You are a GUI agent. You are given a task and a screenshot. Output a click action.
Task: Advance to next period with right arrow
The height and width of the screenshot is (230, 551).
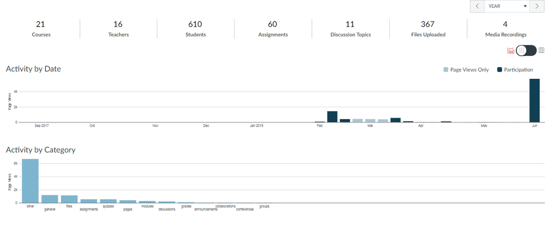537,7
